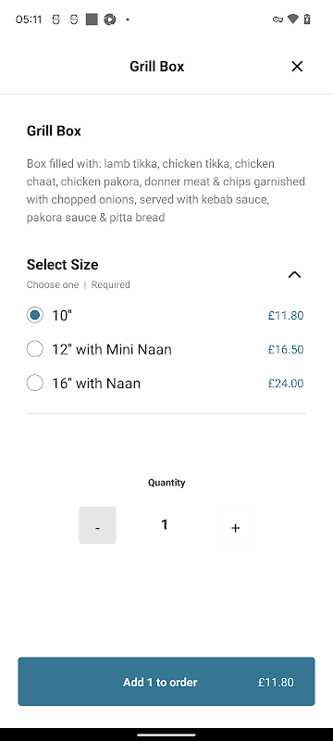Viewport: 333px width, 741px height.
Task: Tap the VPN key icon in status bar
Action: point(277,19)
